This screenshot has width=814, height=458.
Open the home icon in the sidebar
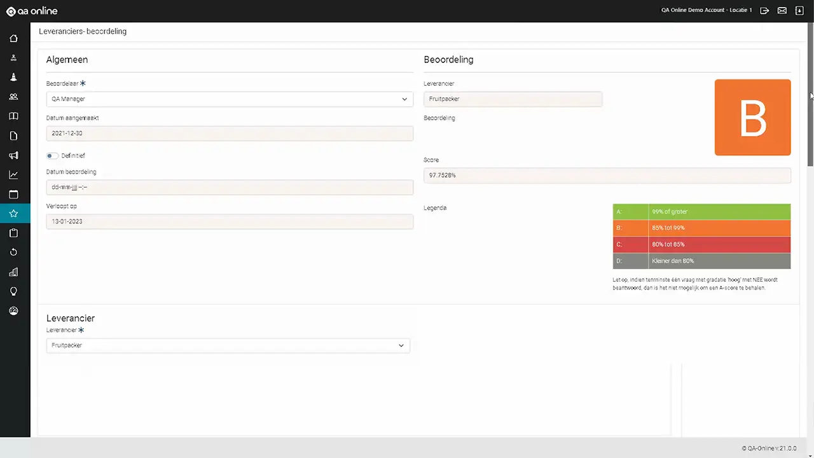pyautogui.click(x=13, y=38)
